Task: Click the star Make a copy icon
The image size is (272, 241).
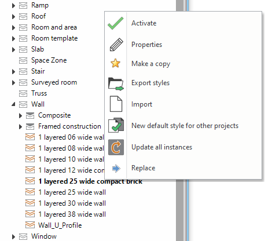Action: point(115,63)
